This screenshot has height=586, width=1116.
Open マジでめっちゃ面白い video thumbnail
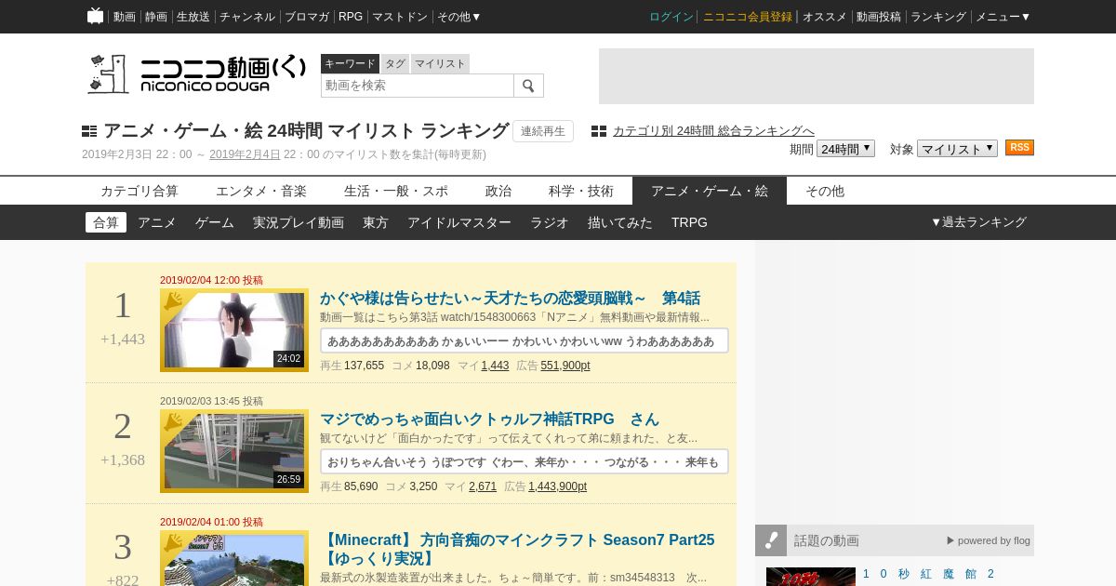[x=234, y=451]
